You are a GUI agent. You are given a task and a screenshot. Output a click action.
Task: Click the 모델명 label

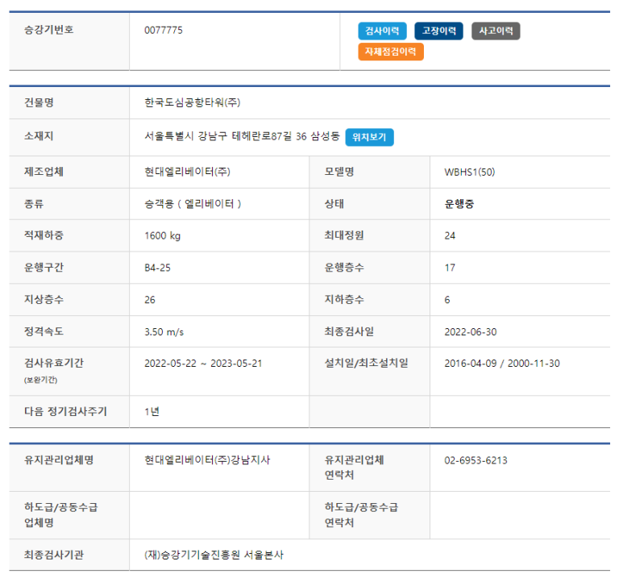tap(339, 172)
